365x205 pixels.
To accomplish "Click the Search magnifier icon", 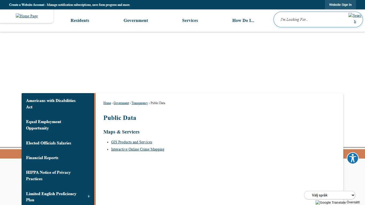I will pos(355,18).
